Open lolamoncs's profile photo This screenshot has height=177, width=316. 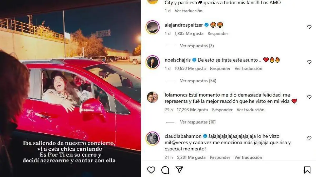(x=153, y=97)
